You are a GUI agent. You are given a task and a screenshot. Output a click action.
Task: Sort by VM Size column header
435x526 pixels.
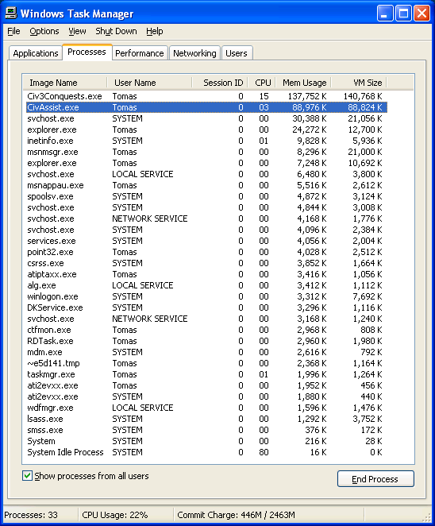359,83
